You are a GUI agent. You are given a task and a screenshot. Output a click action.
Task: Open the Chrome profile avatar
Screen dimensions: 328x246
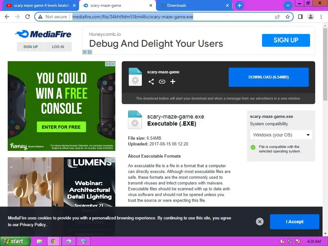coord(311,17)
